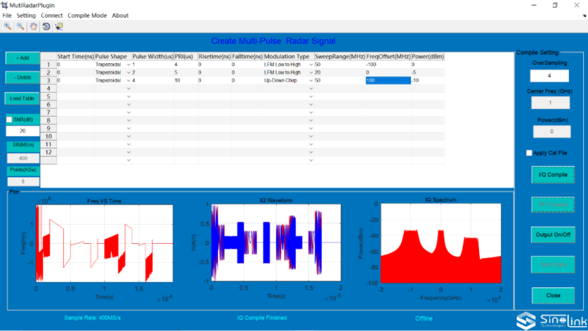Select the FreqOffset cell in row 3
The width and height of the screenshot is (588, 331).
pyautogui.click(x=388, y=80)
